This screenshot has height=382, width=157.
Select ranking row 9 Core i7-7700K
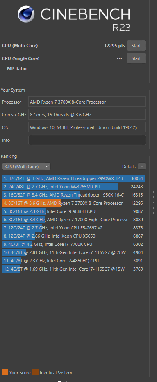coord(74,244)
